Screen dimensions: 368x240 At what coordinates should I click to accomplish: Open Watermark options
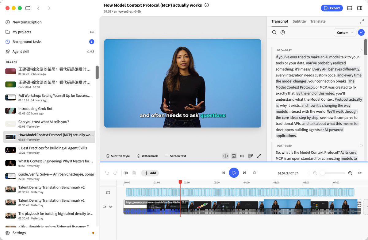pyautogui.click(x=147, y=156)
